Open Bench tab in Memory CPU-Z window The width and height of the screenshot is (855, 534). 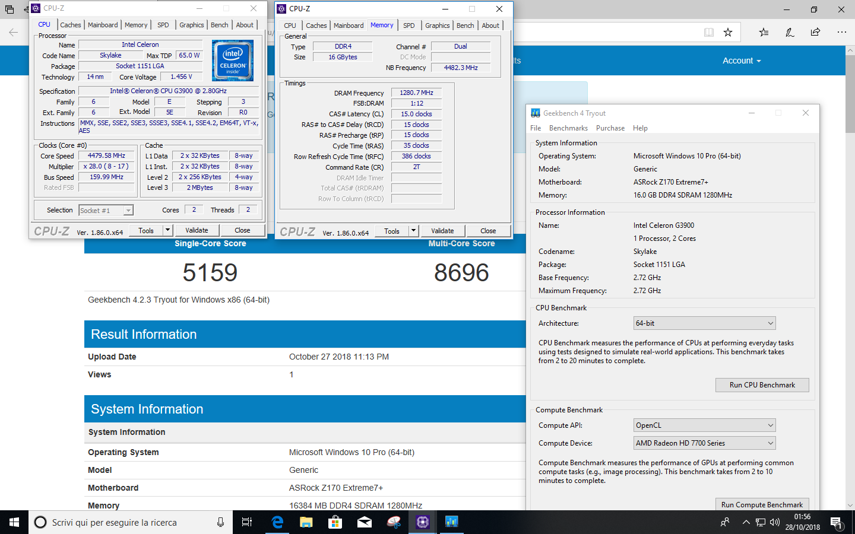[465, 26]
